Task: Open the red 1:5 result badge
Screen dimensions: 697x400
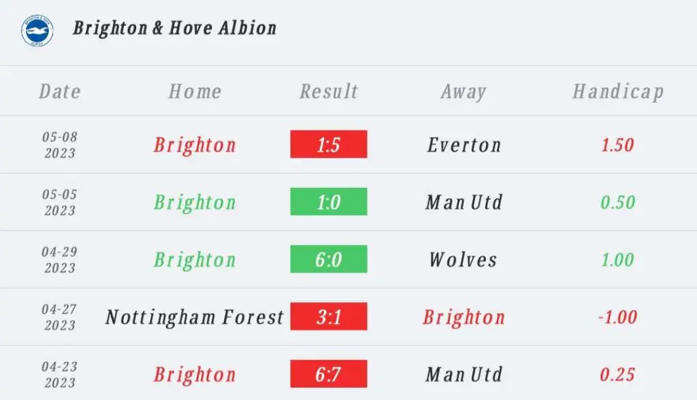Action: (329, 144)
